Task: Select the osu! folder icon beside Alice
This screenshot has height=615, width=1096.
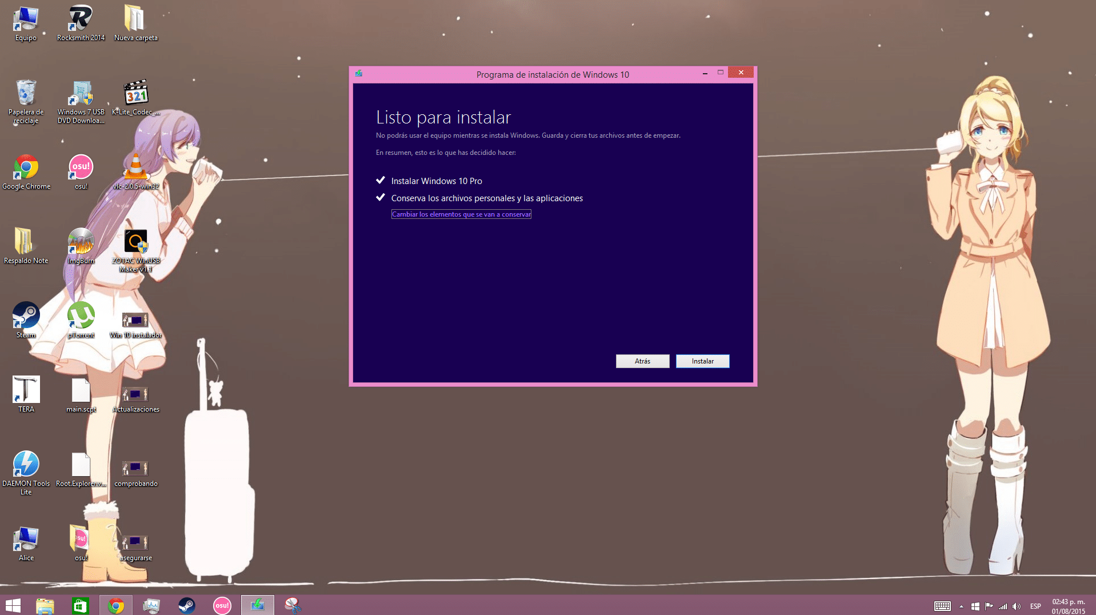Action: pyautogui.click(x=81, y=544)
